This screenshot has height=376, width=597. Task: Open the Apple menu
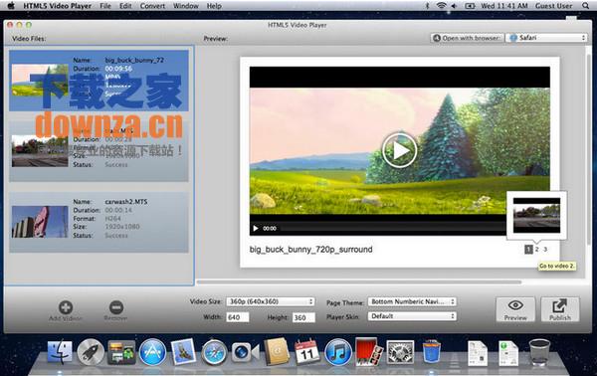[x=11, y=6]
